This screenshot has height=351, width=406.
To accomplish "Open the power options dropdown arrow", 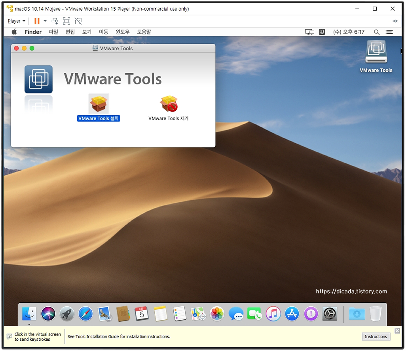I will (45, 21).
